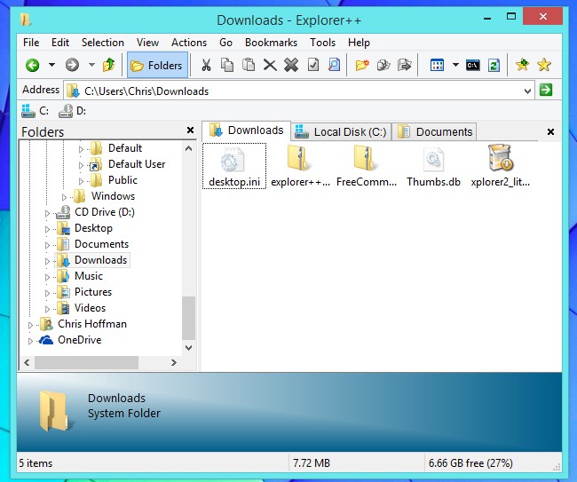The height and width of the screenshot is (482, 577).
Task: Paste with the clipboard icon
Action: [249, 65]
